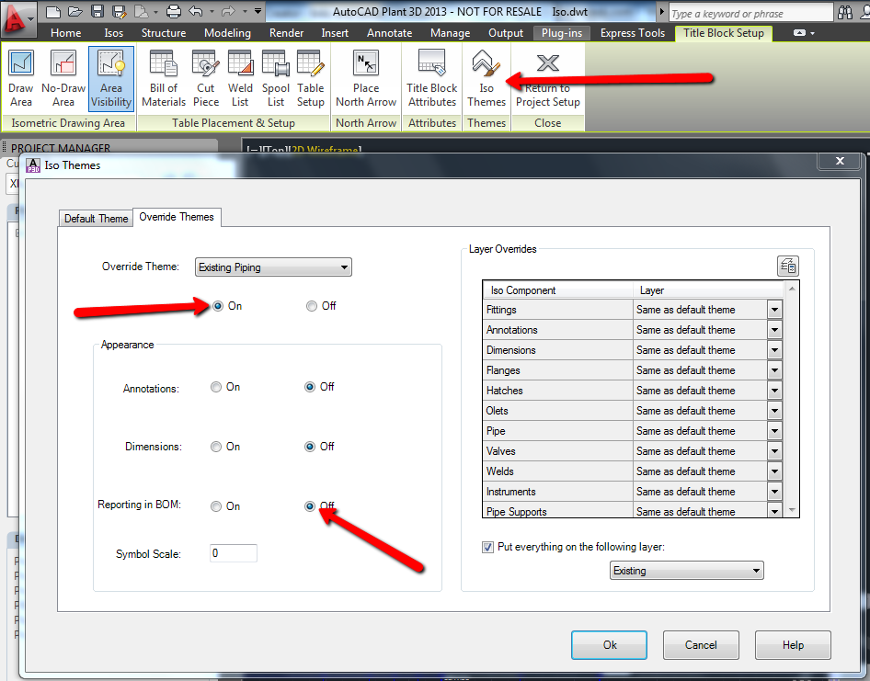Open the Express Tools ribbon tab
Screen dimensions: 870x681
[x=632, y=32]
